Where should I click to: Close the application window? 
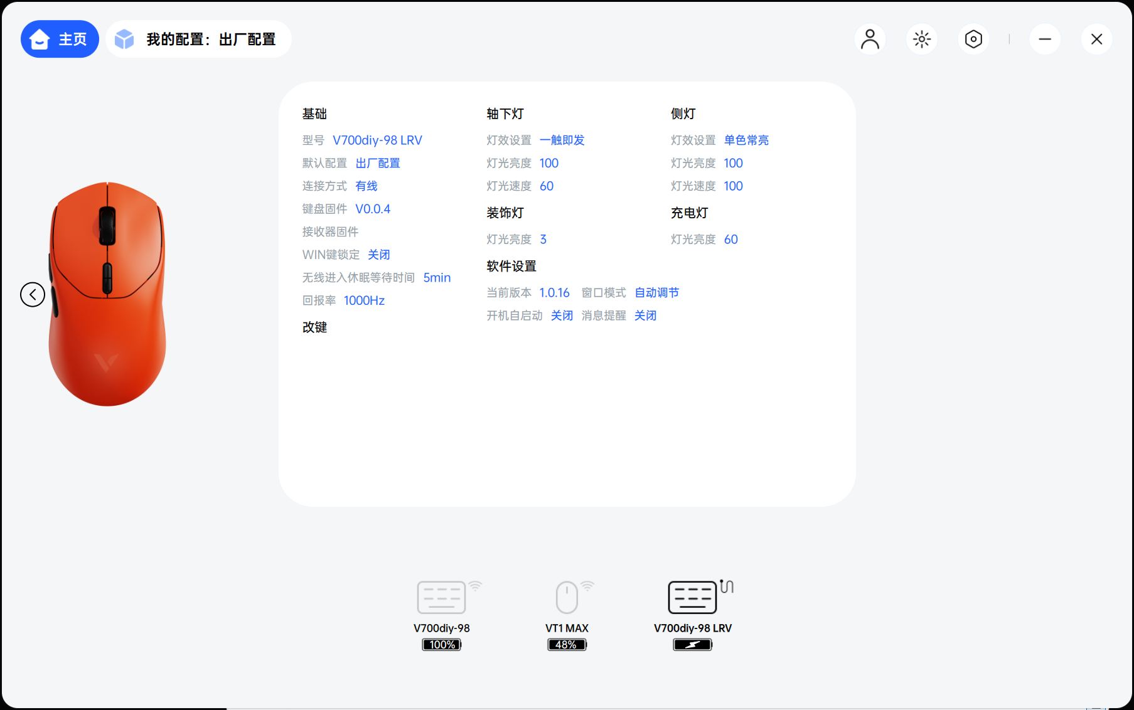[1096, 39]
